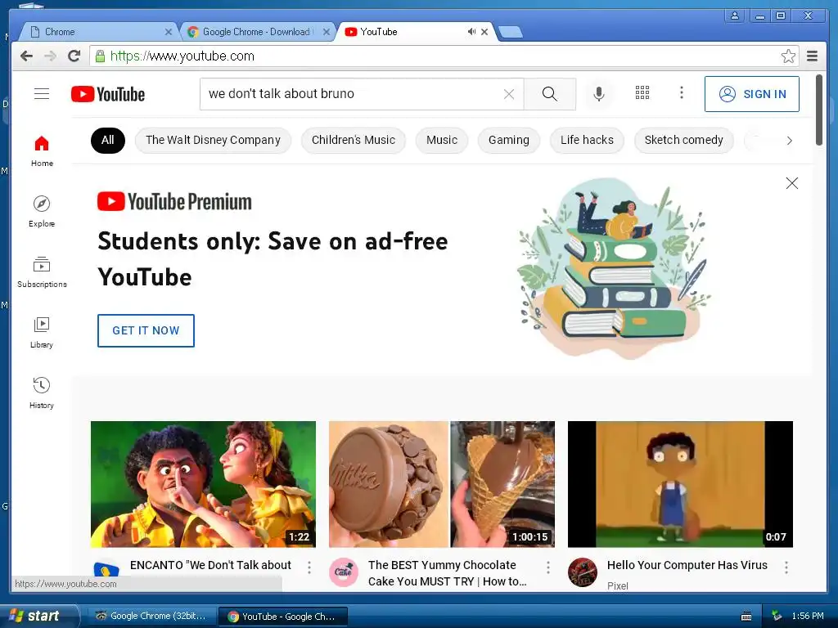
Task: Dismiss the YouTube Premium banner
Action: click(792, 183)
